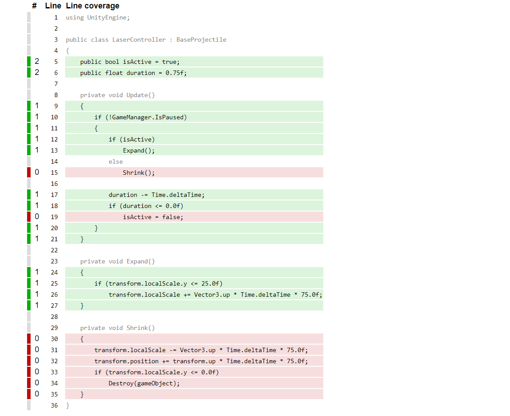Click the "#" column header

tap(35, 6)
